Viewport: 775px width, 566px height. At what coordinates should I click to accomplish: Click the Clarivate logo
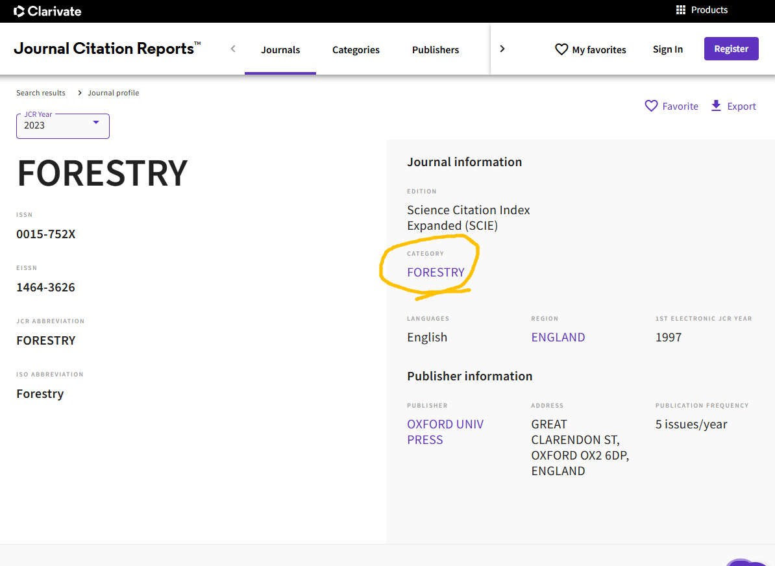coord(47,11)
